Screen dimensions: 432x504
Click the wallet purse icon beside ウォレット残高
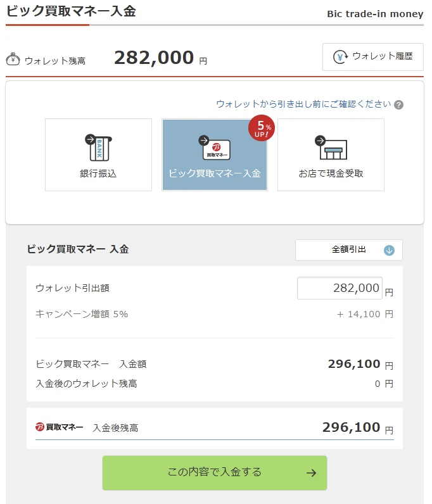point(13,60)
